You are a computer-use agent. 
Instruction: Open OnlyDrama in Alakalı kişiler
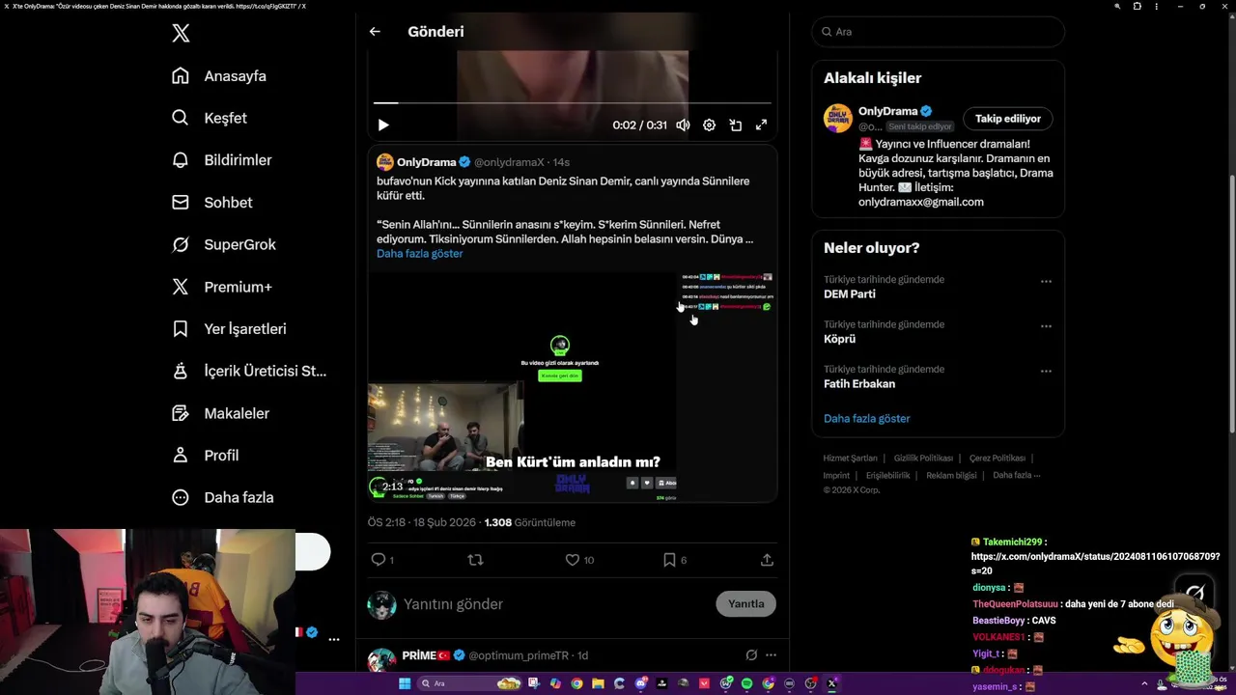pyautogui.click(x=887, y=111)
